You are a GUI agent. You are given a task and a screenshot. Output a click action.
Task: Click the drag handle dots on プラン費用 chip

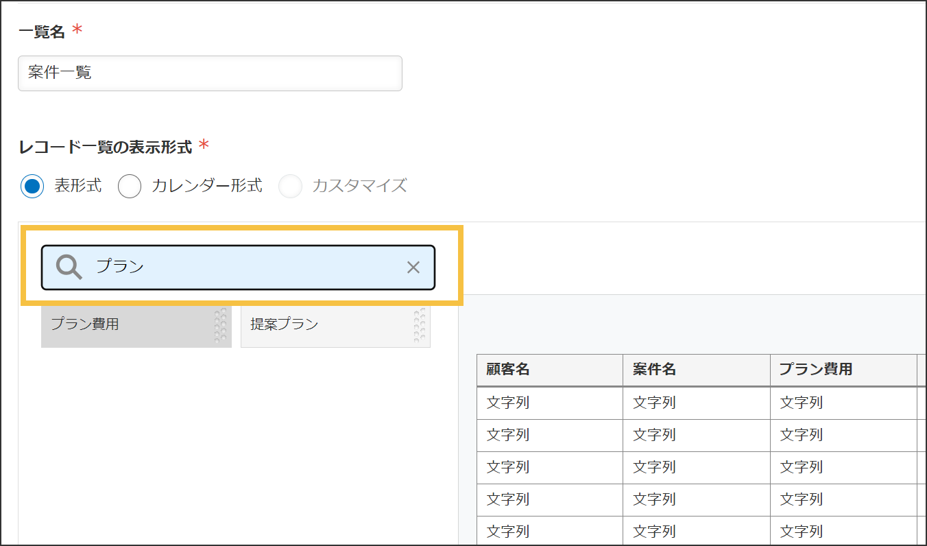pos(219,326)
